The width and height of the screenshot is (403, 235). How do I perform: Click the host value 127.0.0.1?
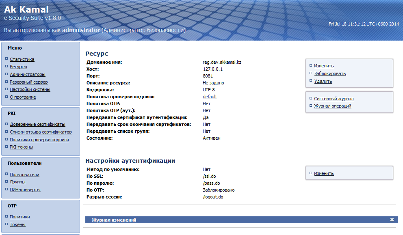coord(213,69)
